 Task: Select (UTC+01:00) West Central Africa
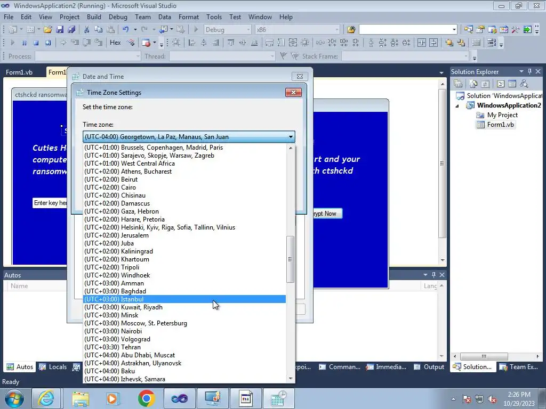(184, 163)
